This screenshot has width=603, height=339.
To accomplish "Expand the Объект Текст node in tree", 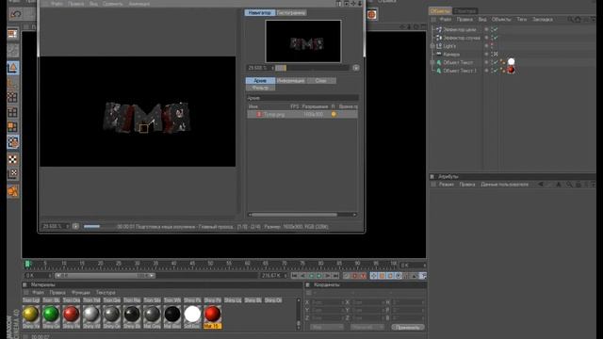I will [x=432, y=62].
